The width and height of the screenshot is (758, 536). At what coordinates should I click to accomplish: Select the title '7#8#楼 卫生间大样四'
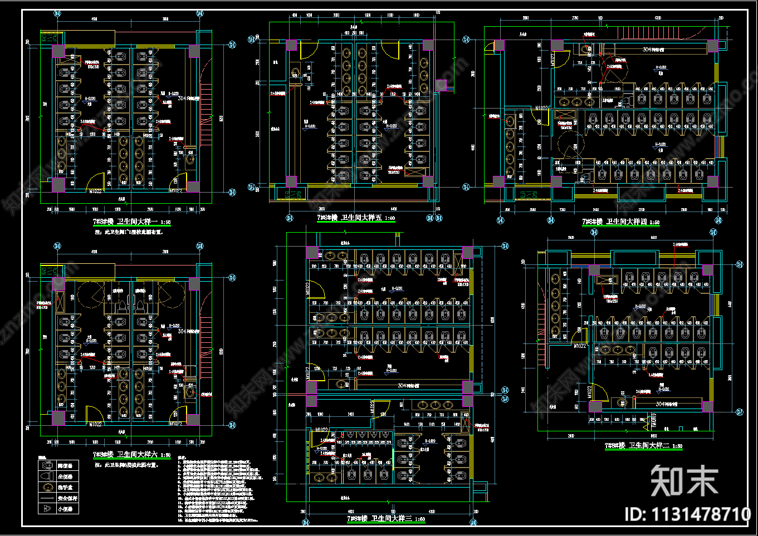click(614, 222)
